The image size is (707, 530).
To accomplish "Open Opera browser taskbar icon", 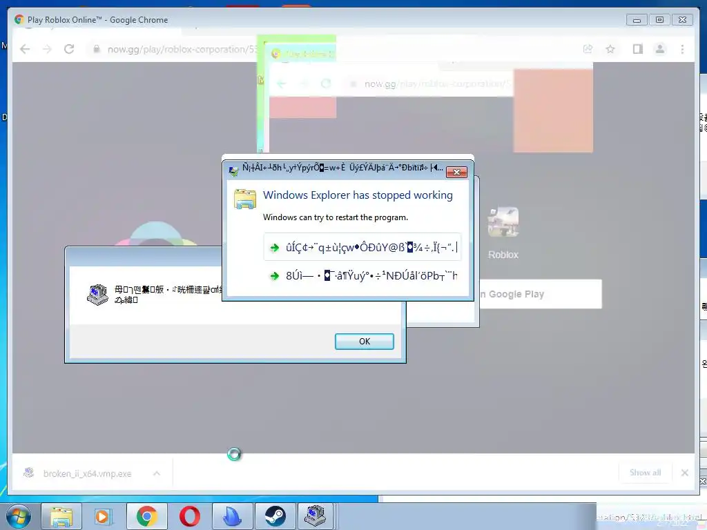I will (x=189, y=516).
